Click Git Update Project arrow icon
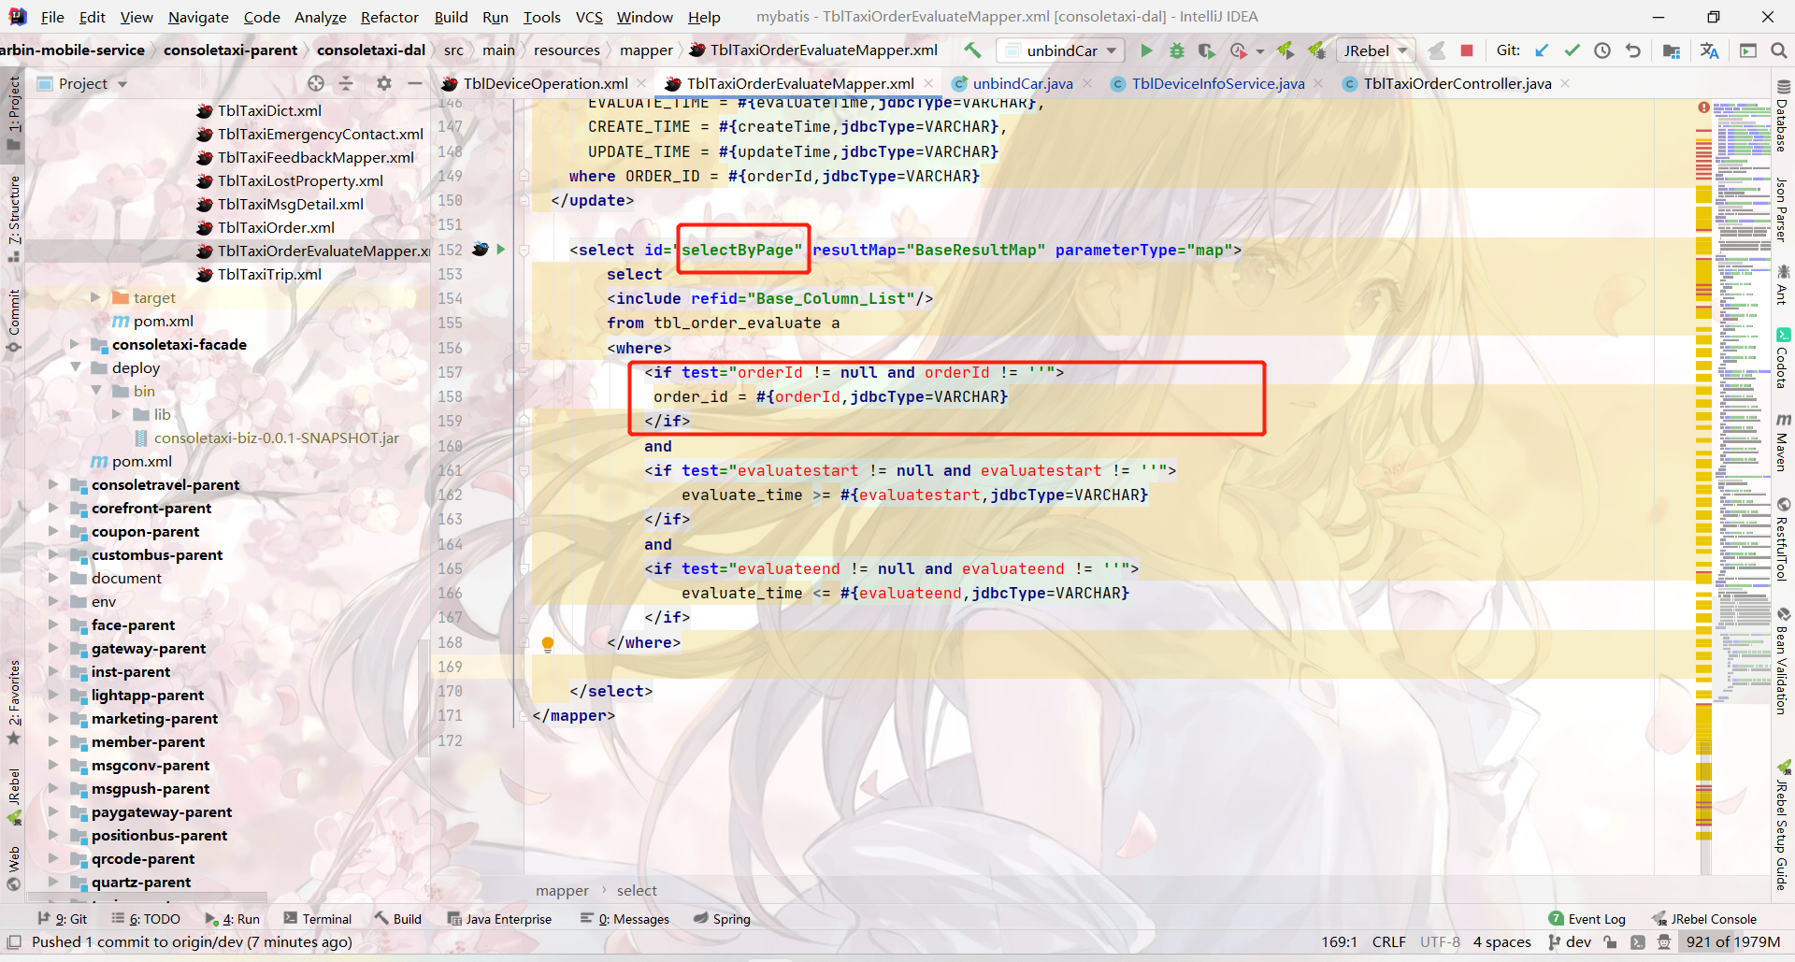Screen dimensions: 1795x962 tap(1542, 50)
